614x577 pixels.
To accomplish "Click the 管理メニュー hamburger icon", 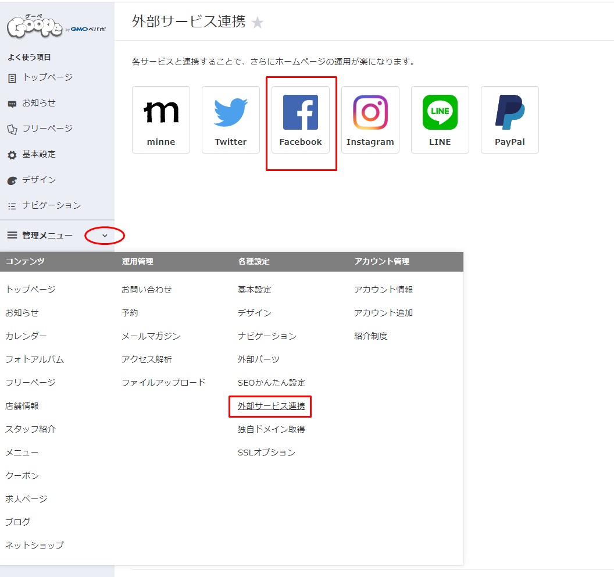I will [x=12, y=235].
